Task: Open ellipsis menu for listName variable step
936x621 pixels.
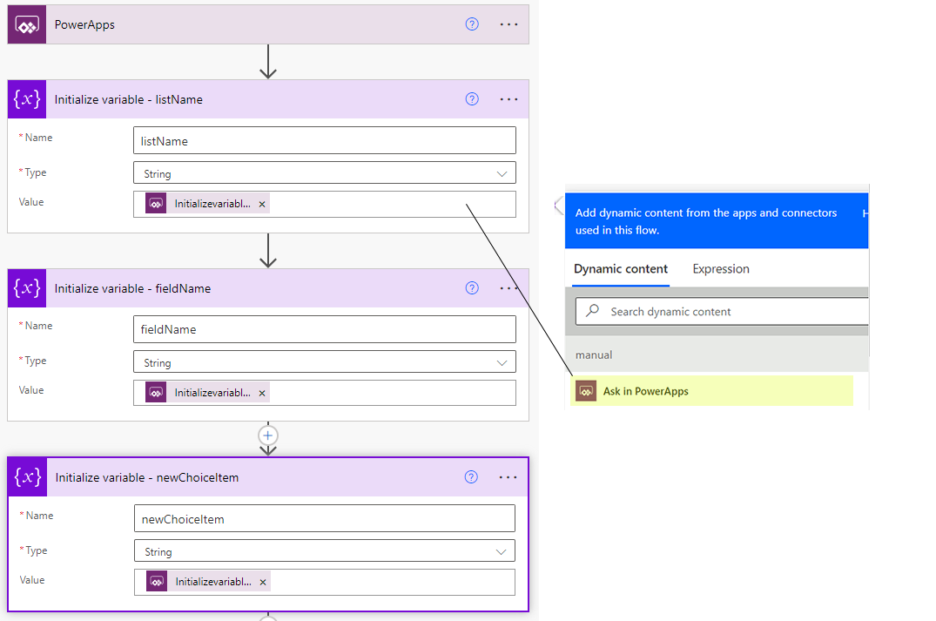Action: [509, 99]
